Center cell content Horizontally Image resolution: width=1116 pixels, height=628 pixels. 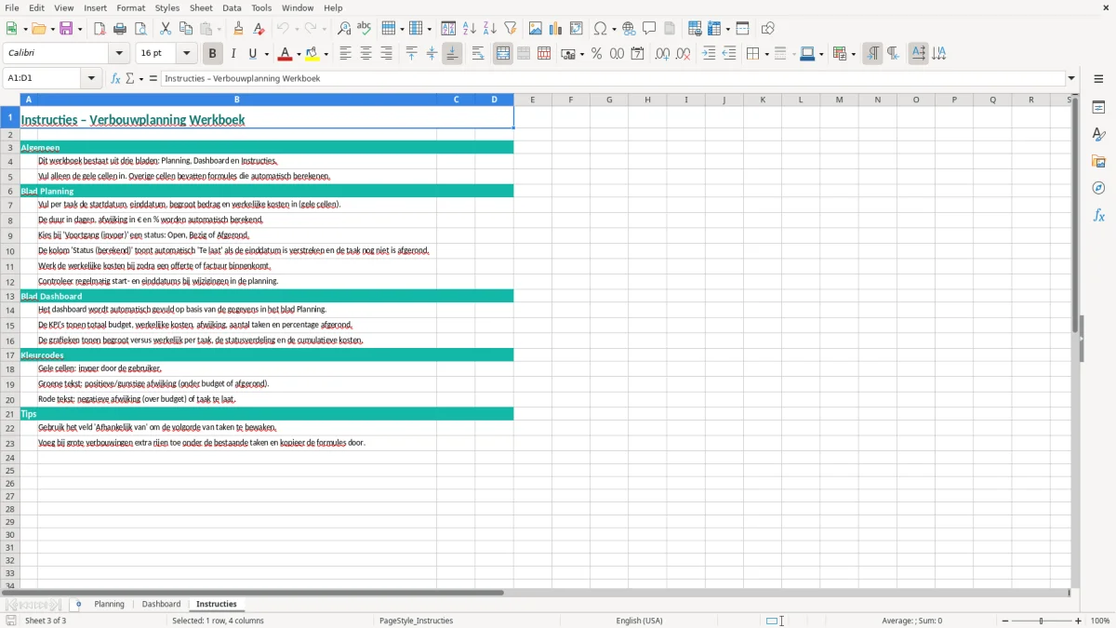click(x=366, y=54)
